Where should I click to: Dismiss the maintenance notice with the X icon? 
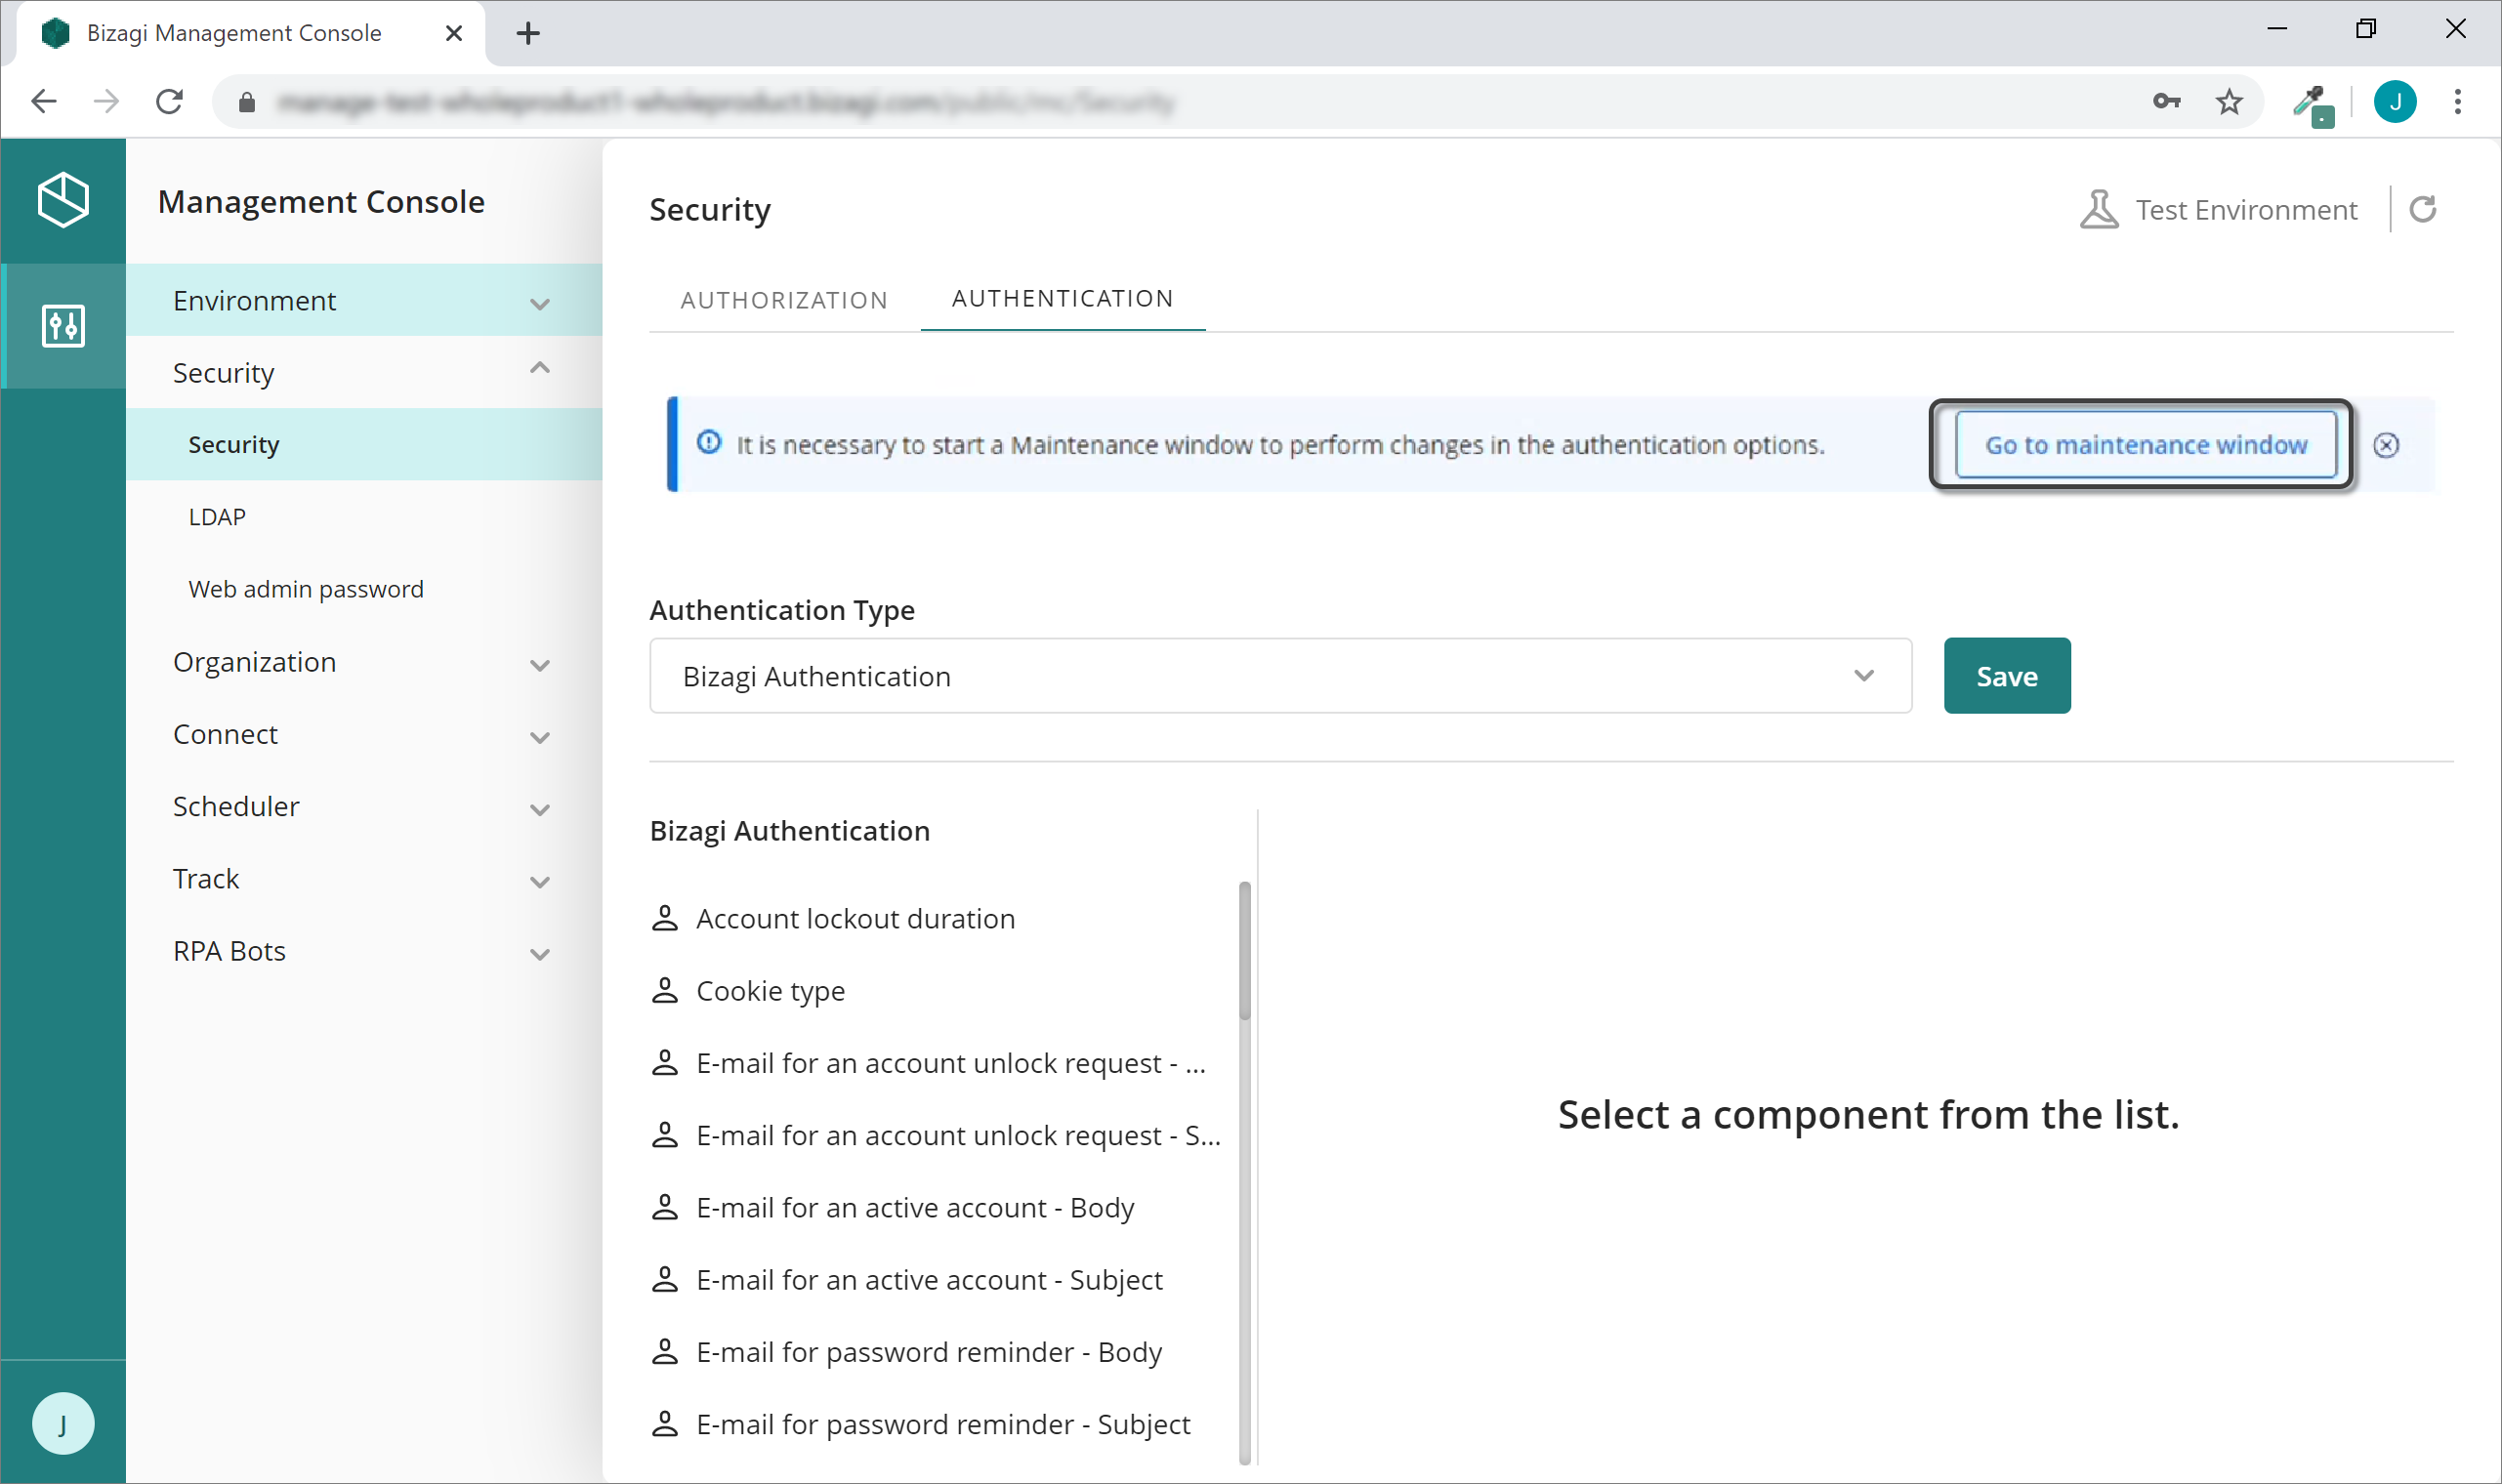2386,445
